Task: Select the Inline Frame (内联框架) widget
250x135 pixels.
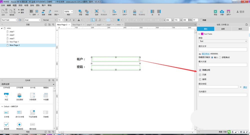Action: [33, 96]
